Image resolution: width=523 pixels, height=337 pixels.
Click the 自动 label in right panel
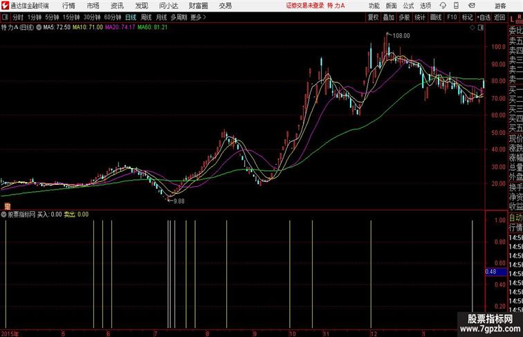(x=515, y=218)
